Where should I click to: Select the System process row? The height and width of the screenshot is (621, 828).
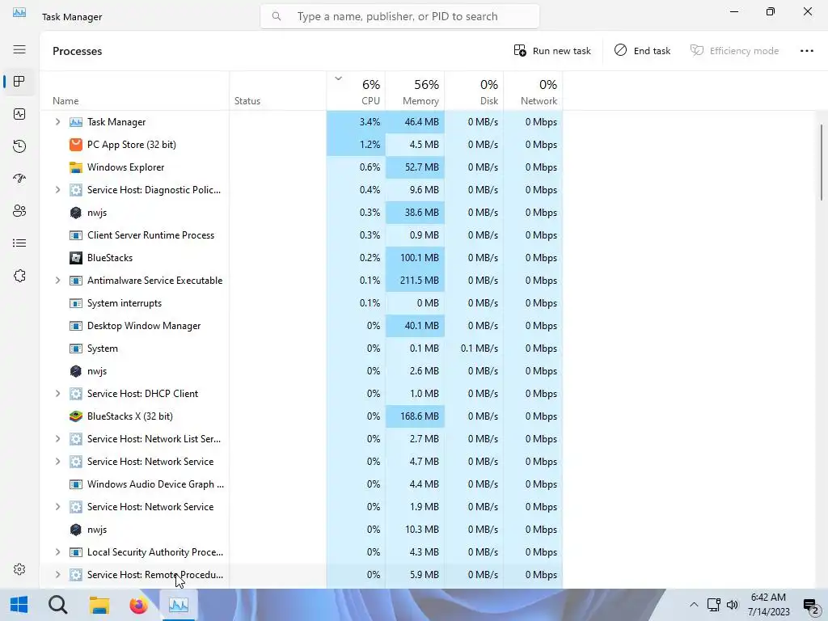(x=301, y=349)
